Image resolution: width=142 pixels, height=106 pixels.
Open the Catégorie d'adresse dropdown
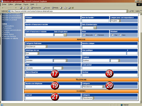pos(36,46)
